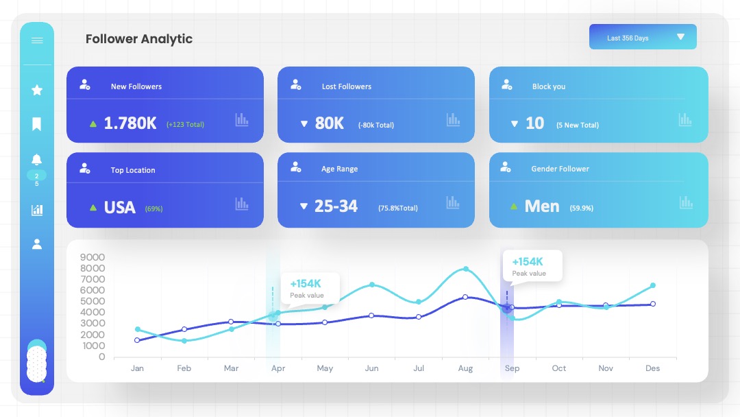Click user icon on Block you card
Viewport: 740px width, 417px height.
click(507, 84)
